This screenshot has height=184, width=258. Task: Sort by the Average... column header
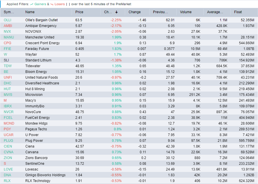(215, 12)
